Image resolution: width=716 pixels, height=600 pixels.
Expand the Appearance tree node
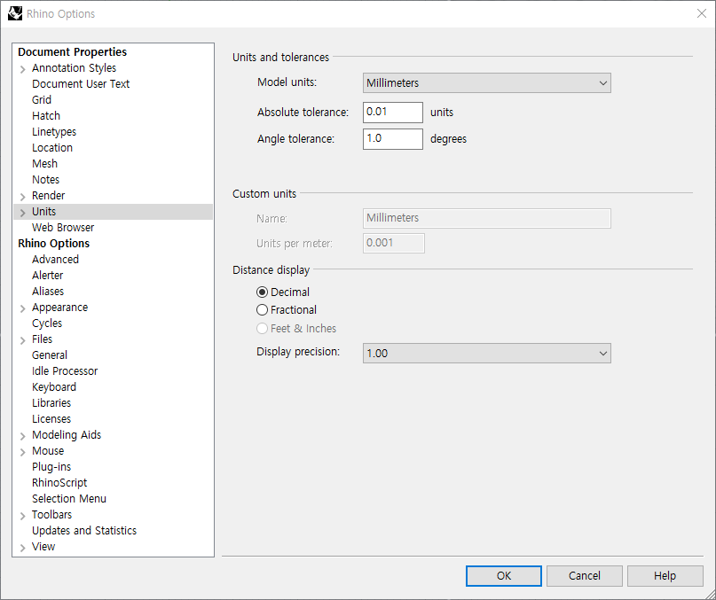(x=22, y=308)
